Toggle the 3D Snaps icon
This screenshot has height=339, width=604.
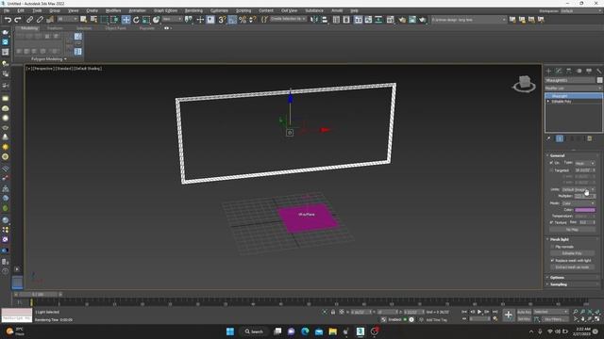click(x=222, y=20)
